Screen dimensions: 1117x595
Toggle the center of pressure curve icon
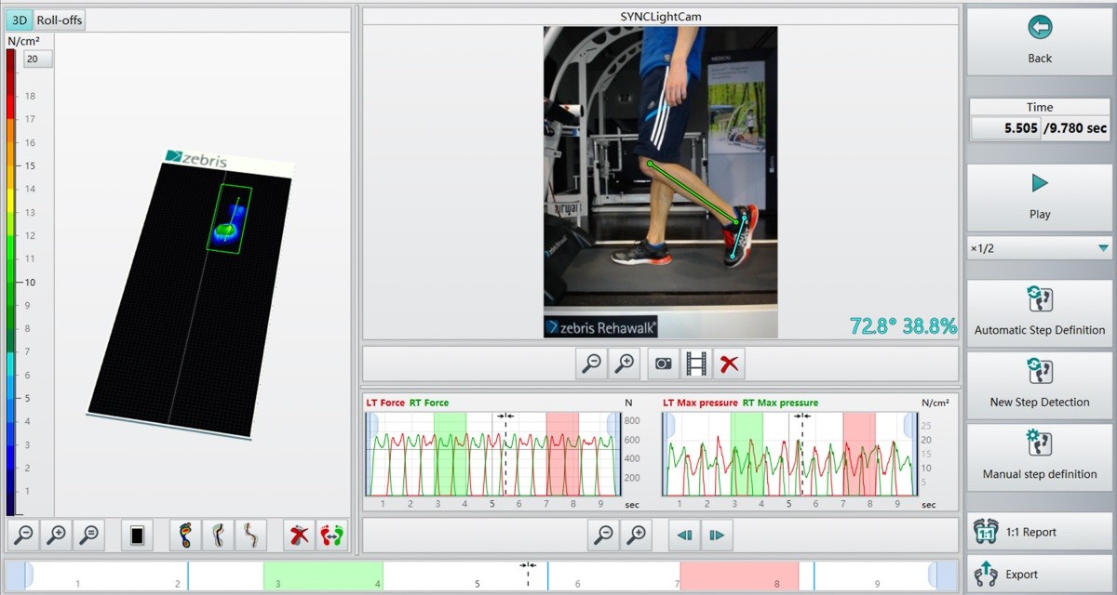click(x=250, y=535)
